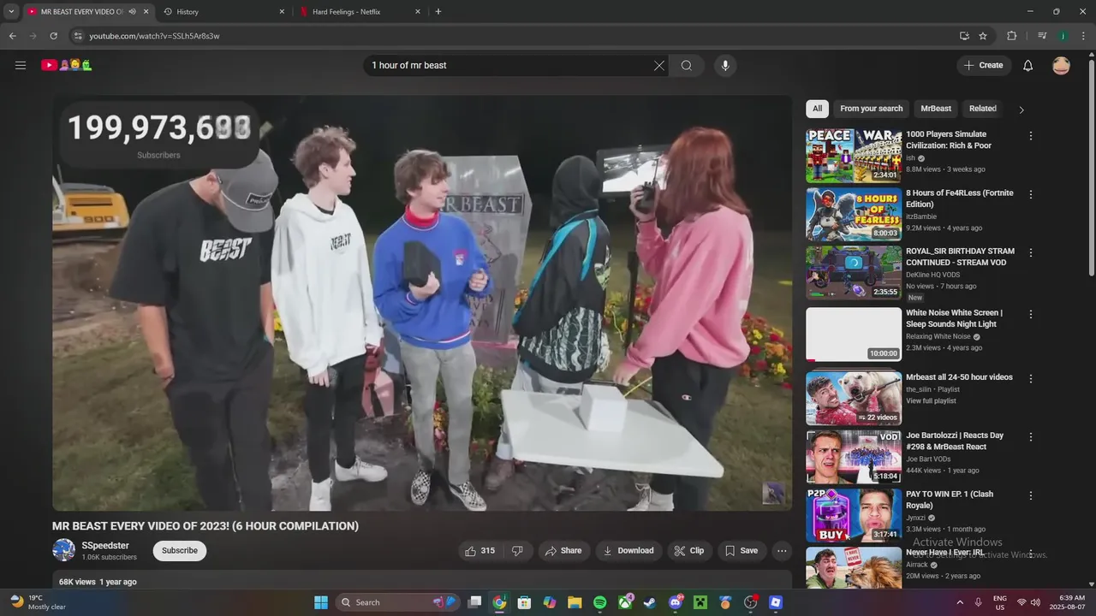Open account avatar menu
Viewport: 1096px width, 616px height.
(x=1061, y=65)
